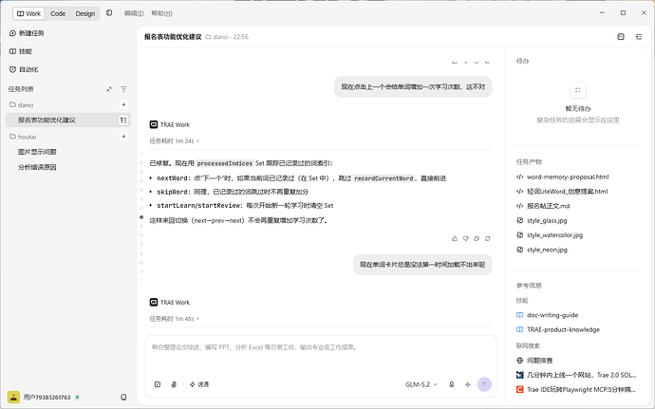The height and width of the screenshot is (409, 655).
Task: Send the message with arrow button
Action: click(484, 384)
